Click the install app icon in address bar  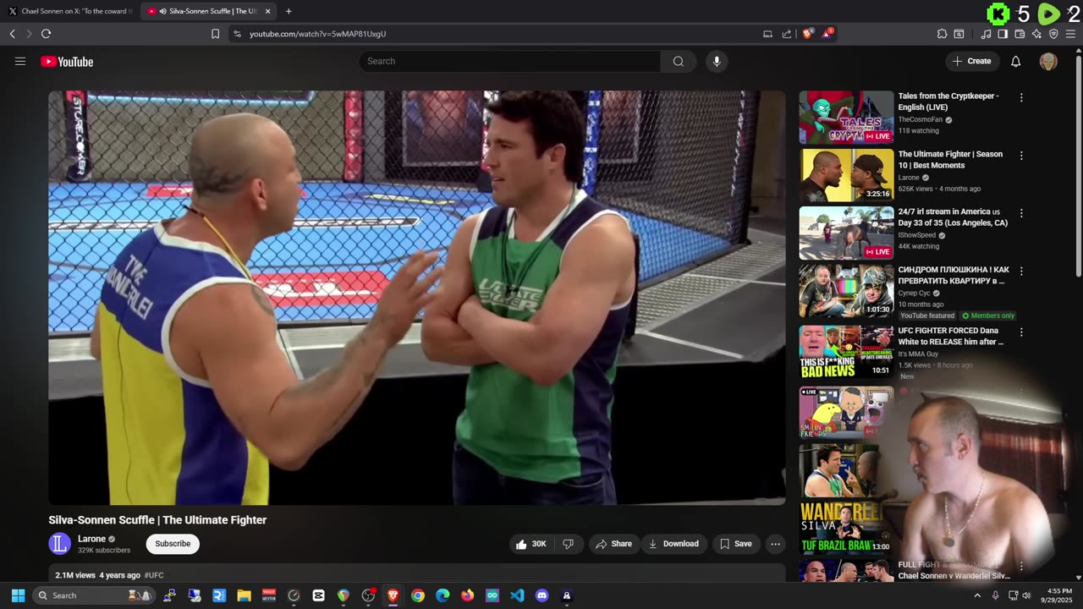coord(767,34)
